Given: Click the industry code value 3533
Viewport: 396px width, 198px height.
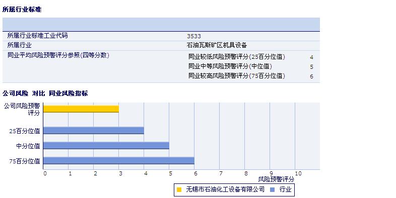Looking at the screenshot, I should [194, 36].
